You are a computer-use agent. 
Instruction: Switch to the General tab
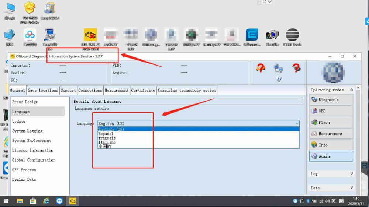17,91
